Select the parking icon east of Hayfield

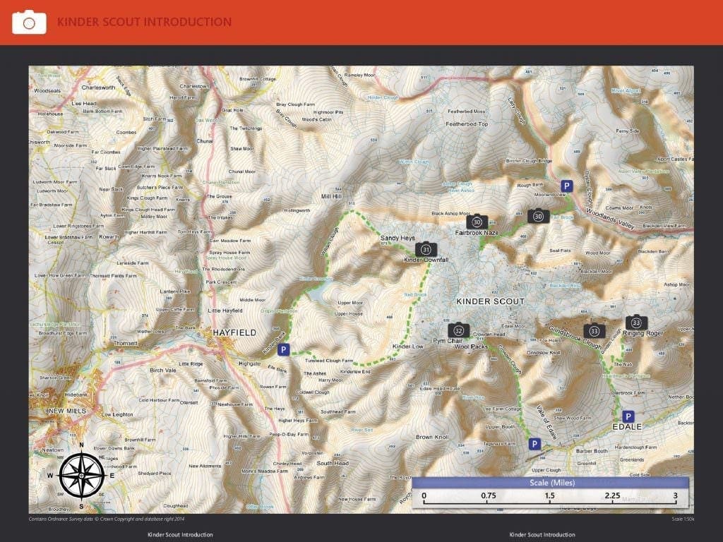click(x=283, y=349)
